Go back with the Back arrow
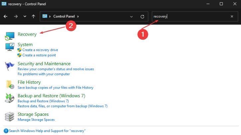 6,16
